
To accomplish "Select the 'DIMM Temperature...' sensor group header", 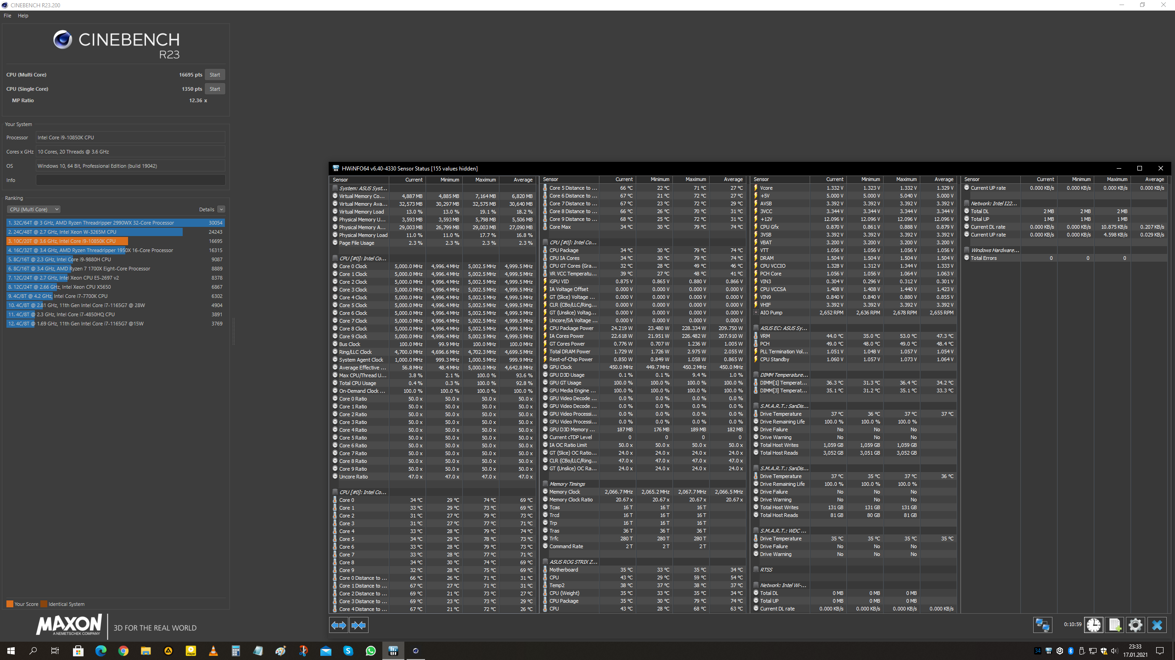I will click(x=854, y=375).
